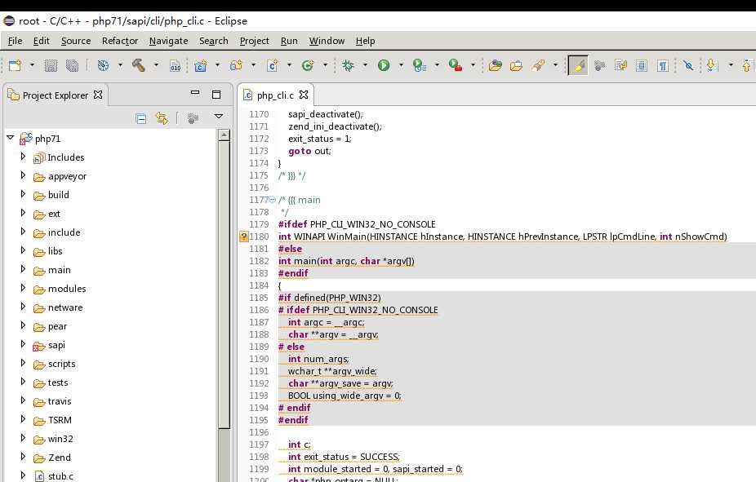Toggle the grayed selection mode icon
This screenshot has width=756, height=482.
click(600, 65)
